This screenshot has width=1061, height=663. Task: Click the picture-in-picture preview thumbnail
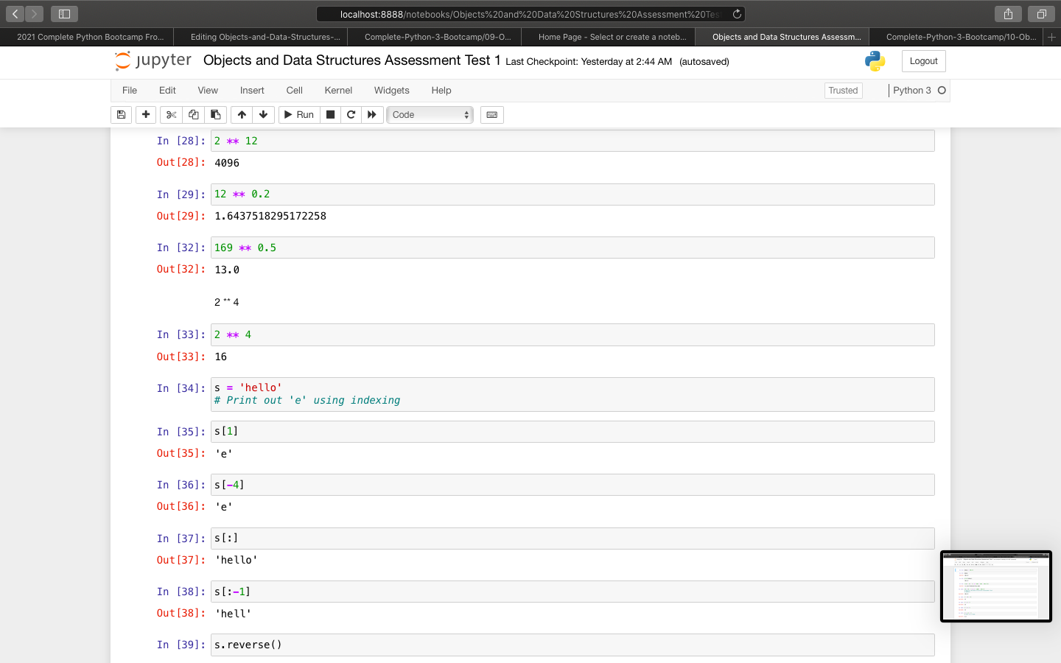(x=996, y=586)
